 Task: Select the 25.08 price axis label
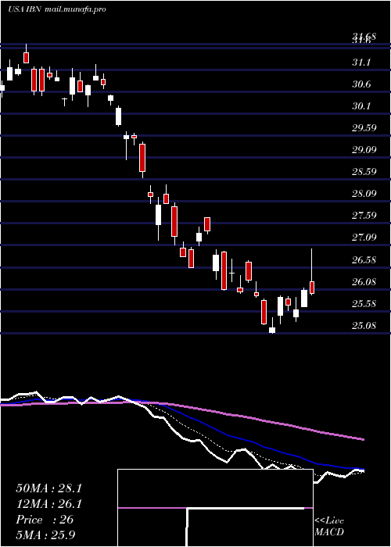coord(364,326)
